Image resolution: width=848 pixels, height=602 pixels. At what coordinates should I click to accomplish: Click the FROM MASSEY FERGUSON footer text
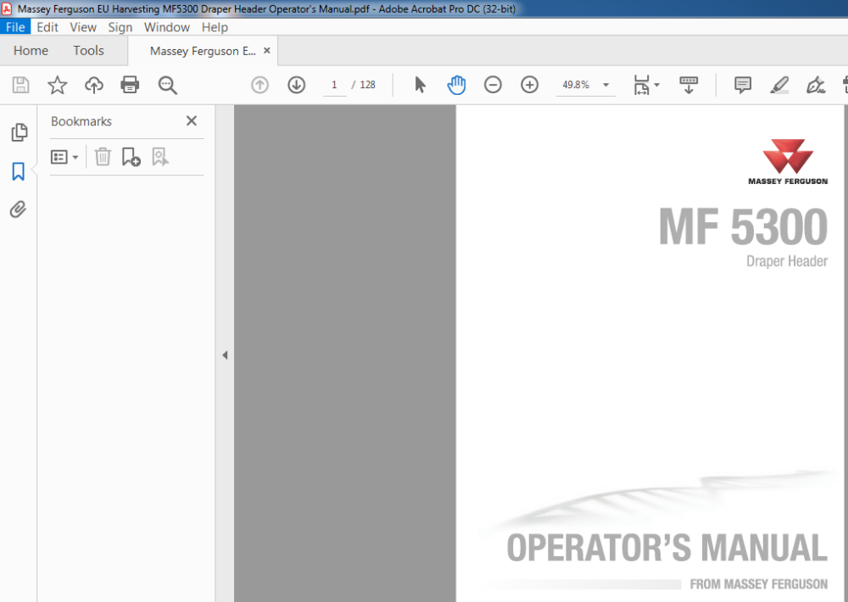(759, 584)
